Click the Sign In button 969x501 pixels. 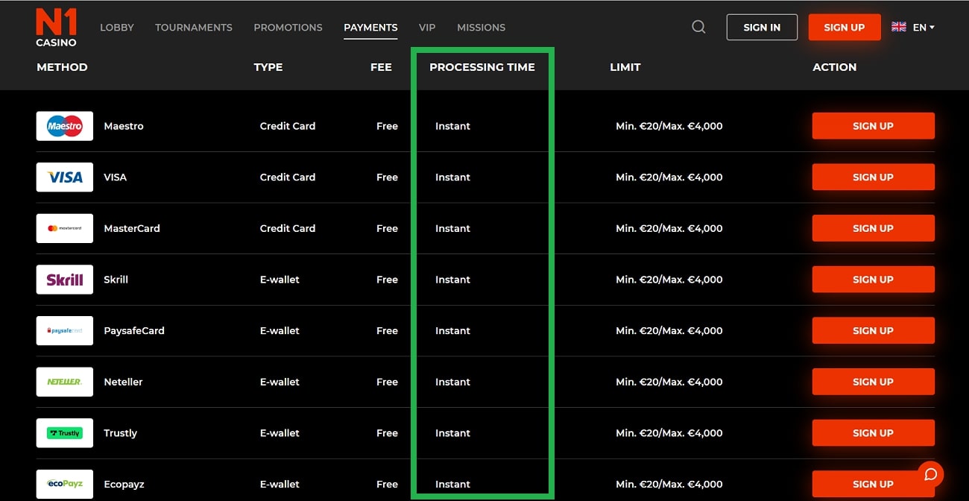pyautogui.click(x=762, y=27)
